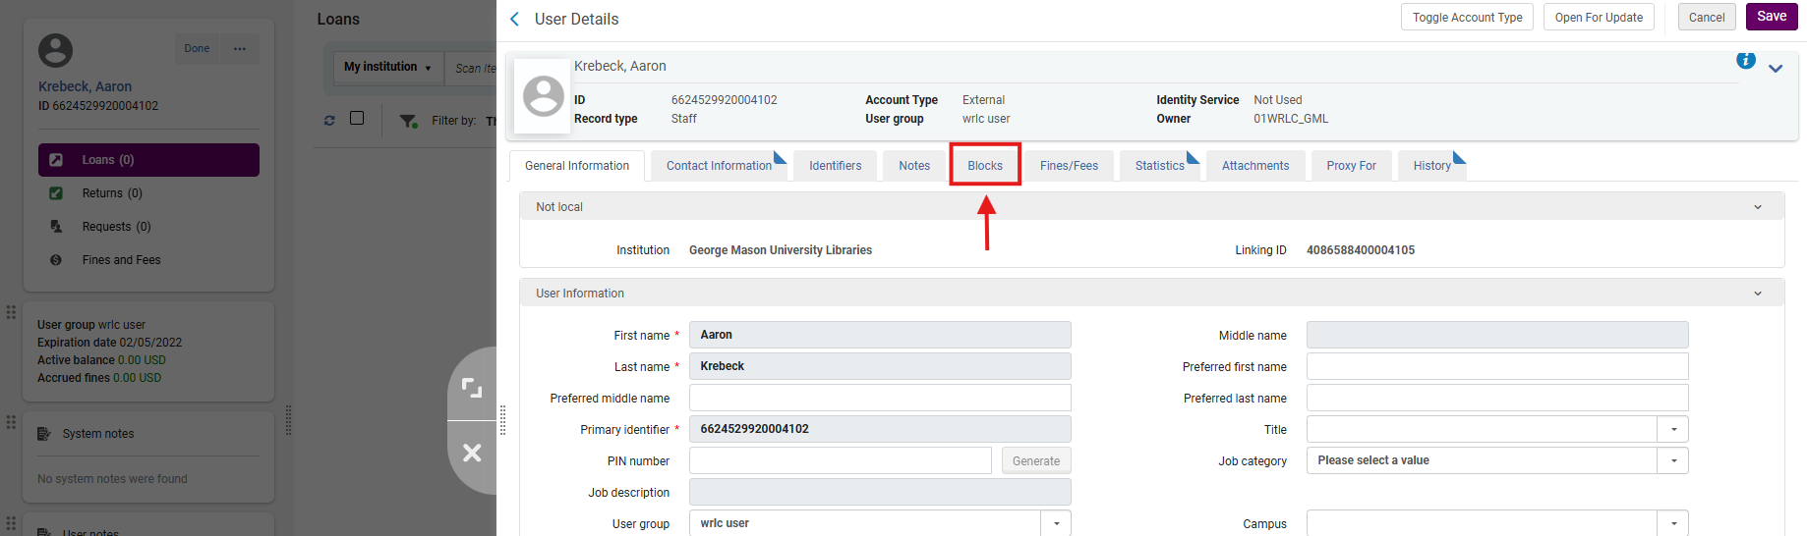The width and height of the screenshot is (1807, 536).
Task: Click the user avatar in User Details
Action: click(x=543, y=96)
